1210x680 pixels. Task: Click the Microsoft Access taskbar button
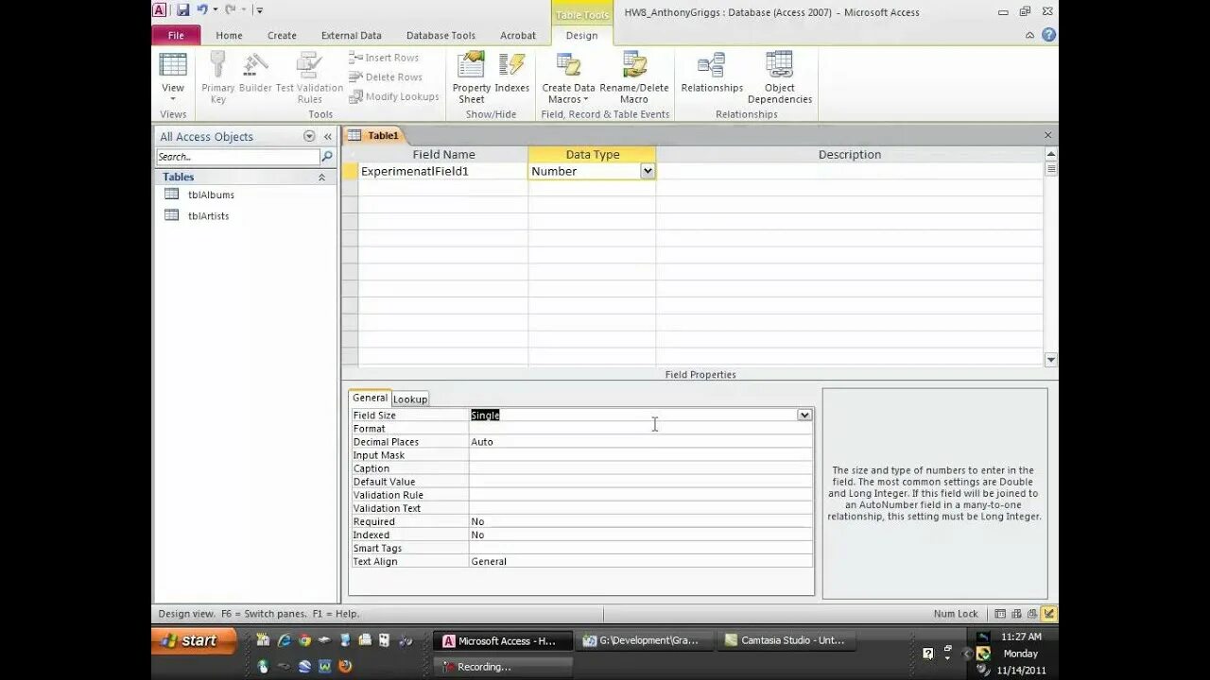[503, 640]
